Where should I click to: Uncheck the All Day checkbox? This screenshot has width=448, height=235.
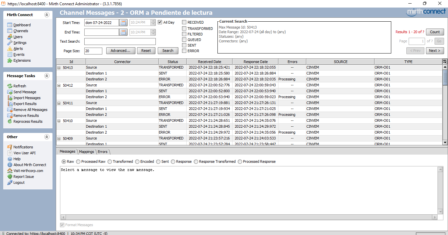(160, 22)
